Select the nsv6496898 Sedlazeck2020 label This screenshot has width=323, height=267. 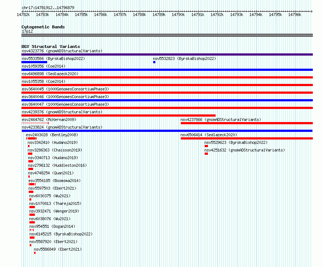pos(50,74)
